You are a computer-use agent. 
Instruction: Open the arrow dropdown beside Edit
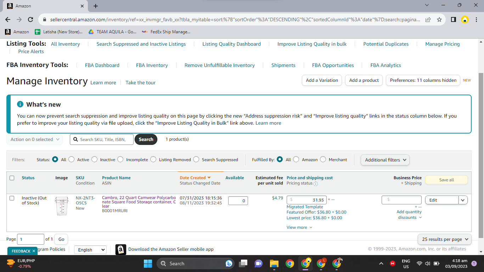(463, 200)
